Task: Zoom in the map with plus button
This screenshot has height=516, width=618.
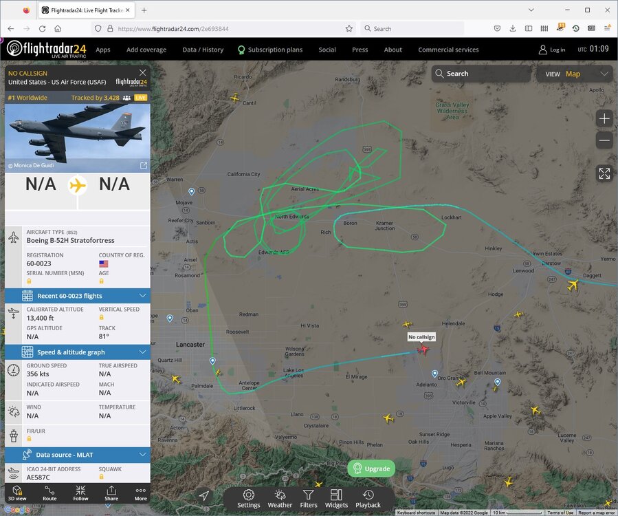Action: pos(604,118)
